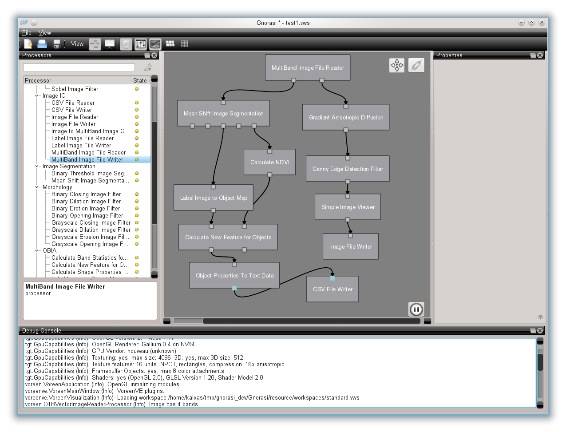Collapse the Morphology tree category
Image resolution: width=566 pixels, height=432 pixels.
pos(37,187)
